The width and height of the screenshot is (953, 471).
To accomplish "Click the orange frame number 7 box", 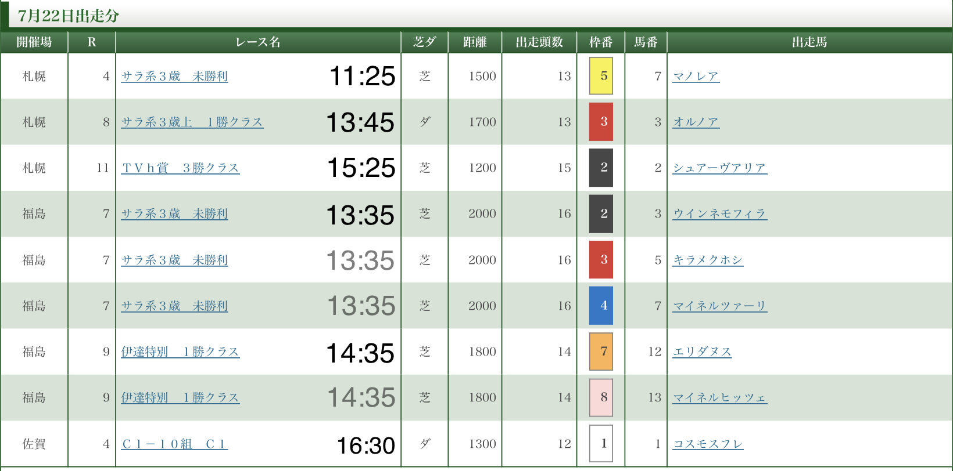I will (x=601, y=352).
